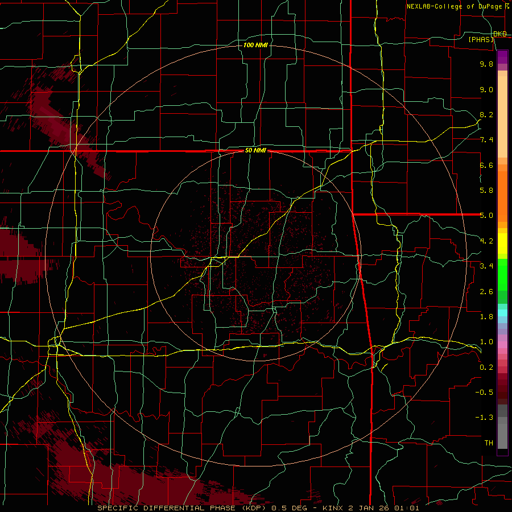Image resolution: width=512 pixels, height=512 pixels.
Task: Select the pink segment of color bar
Action: click(502, 345)
